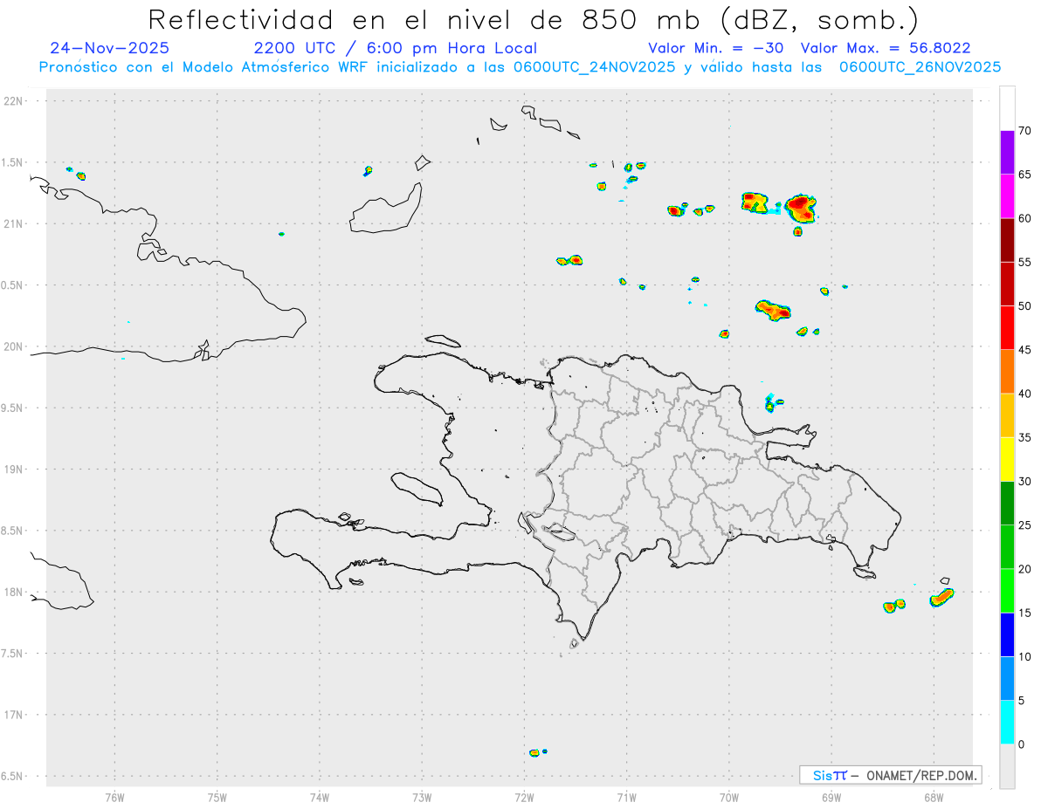Click the '68W' longitude axis label
Screen dimensions: 1048x809
click(x=934, y=796)
